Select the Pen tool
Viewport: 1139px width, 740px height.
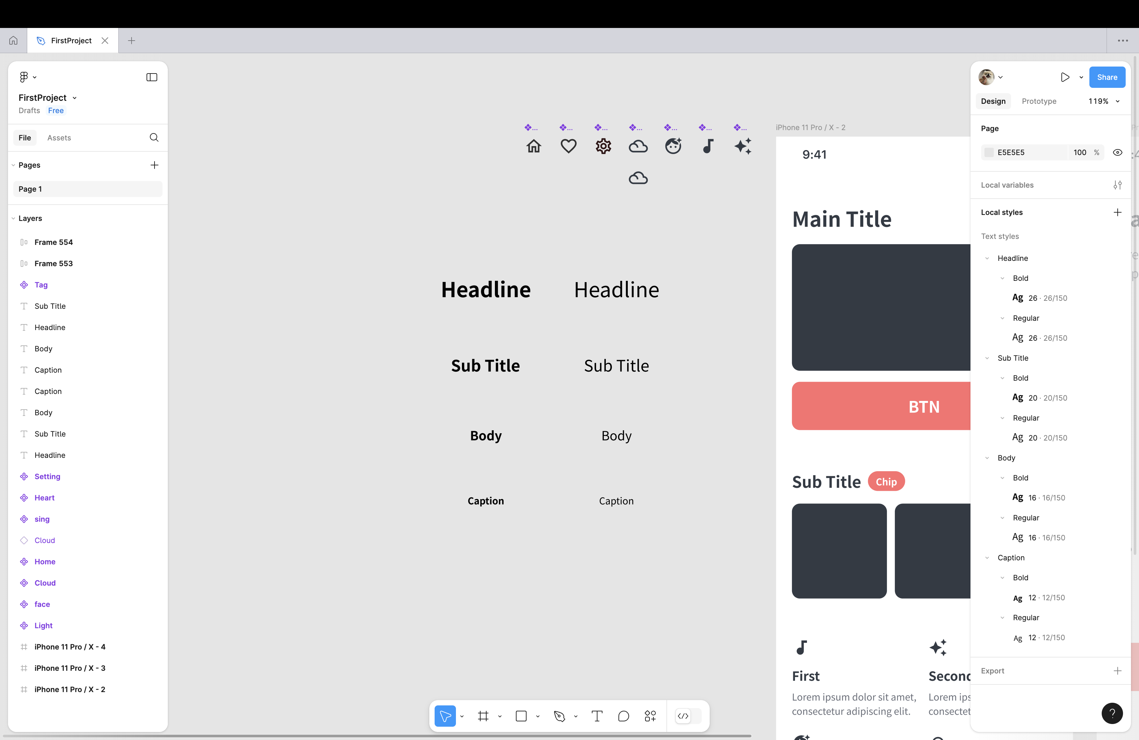tap(559, 716)
